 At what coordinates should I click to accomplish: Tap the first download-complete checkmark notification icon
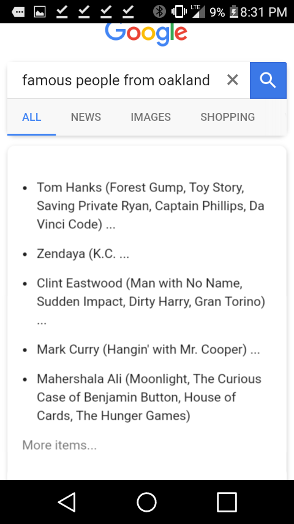62,12
